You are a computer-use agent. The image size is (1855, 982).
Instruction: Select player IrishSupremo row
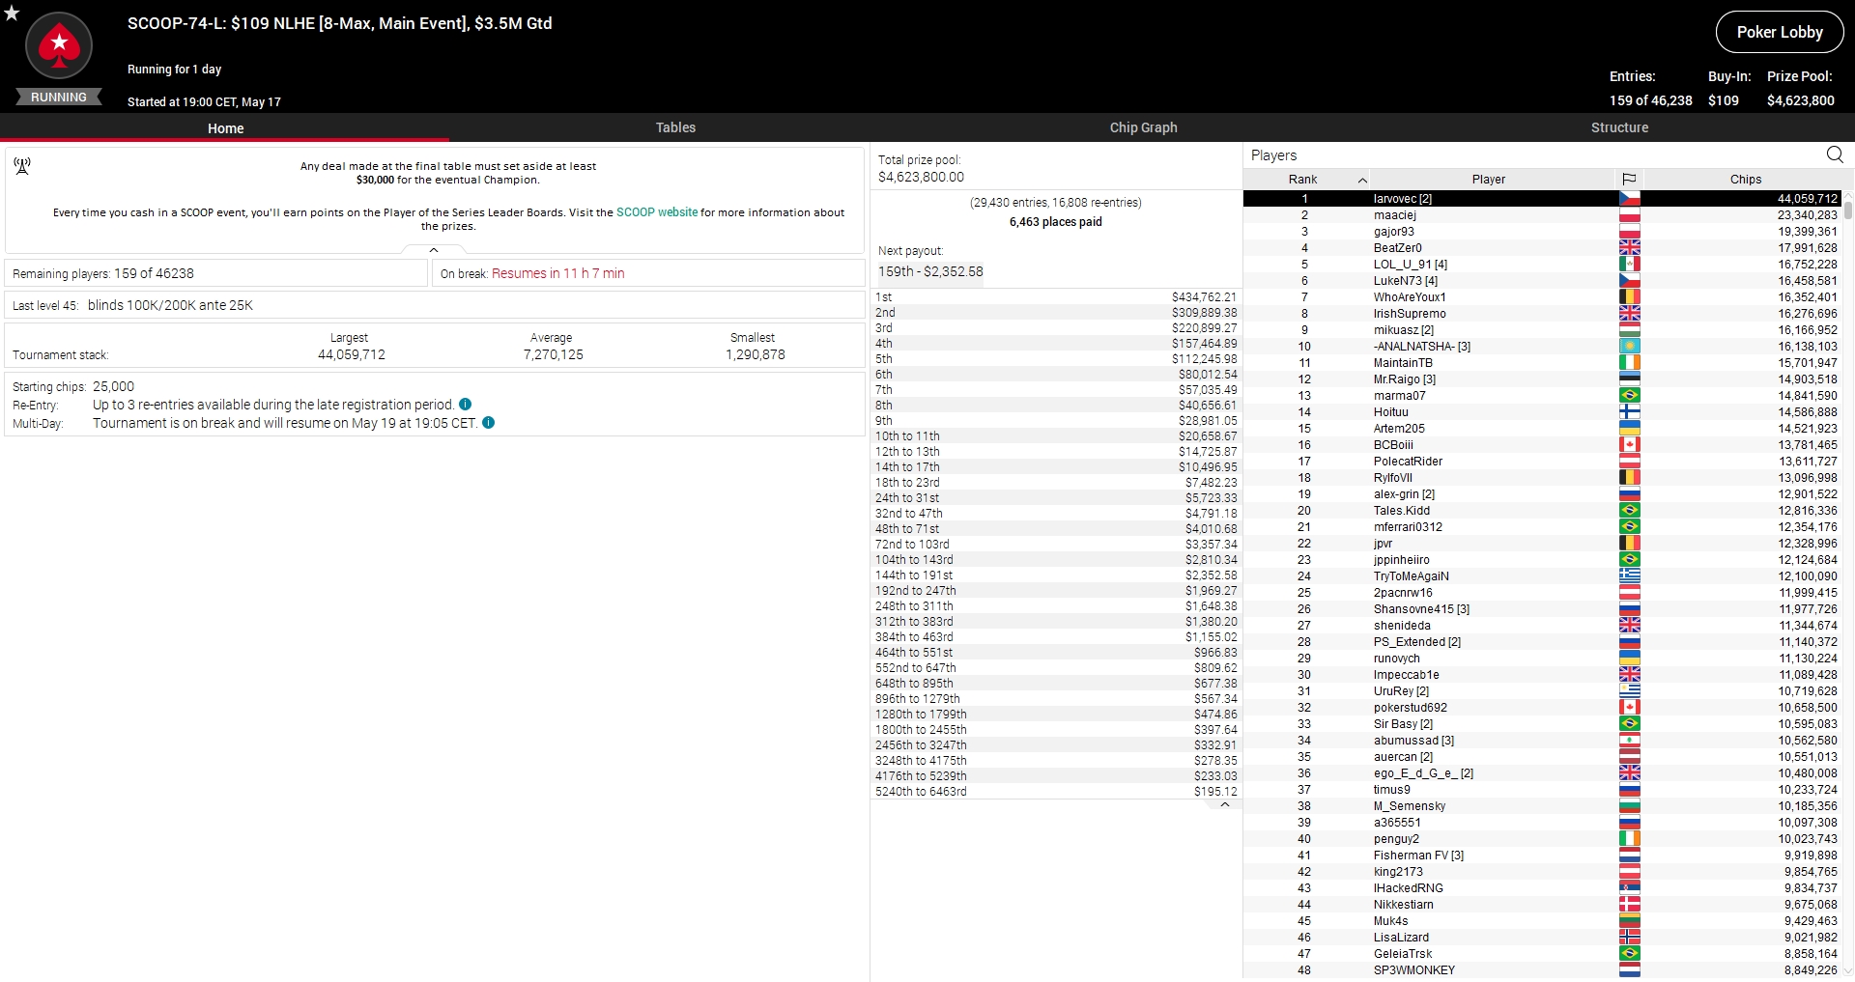pyautogui.click(x=1544, y=314)
